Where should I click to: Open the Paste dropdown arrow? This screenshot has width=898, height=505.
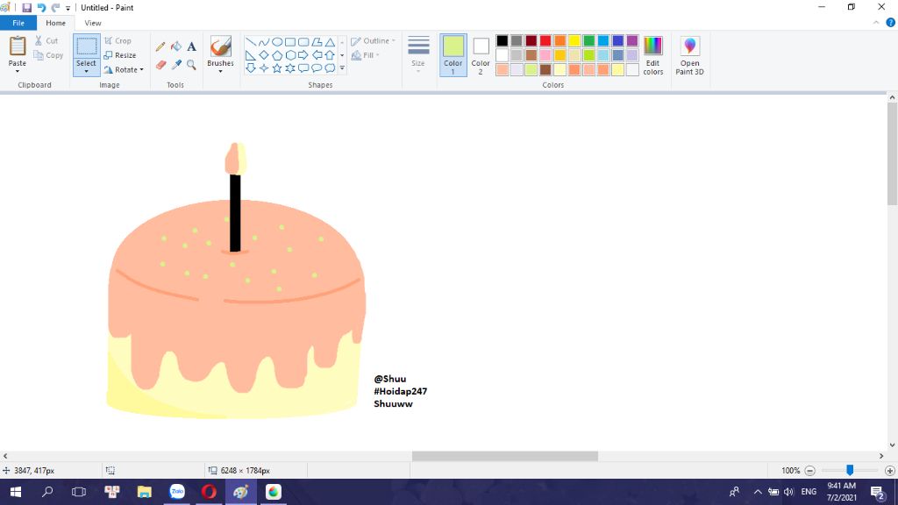18,71
